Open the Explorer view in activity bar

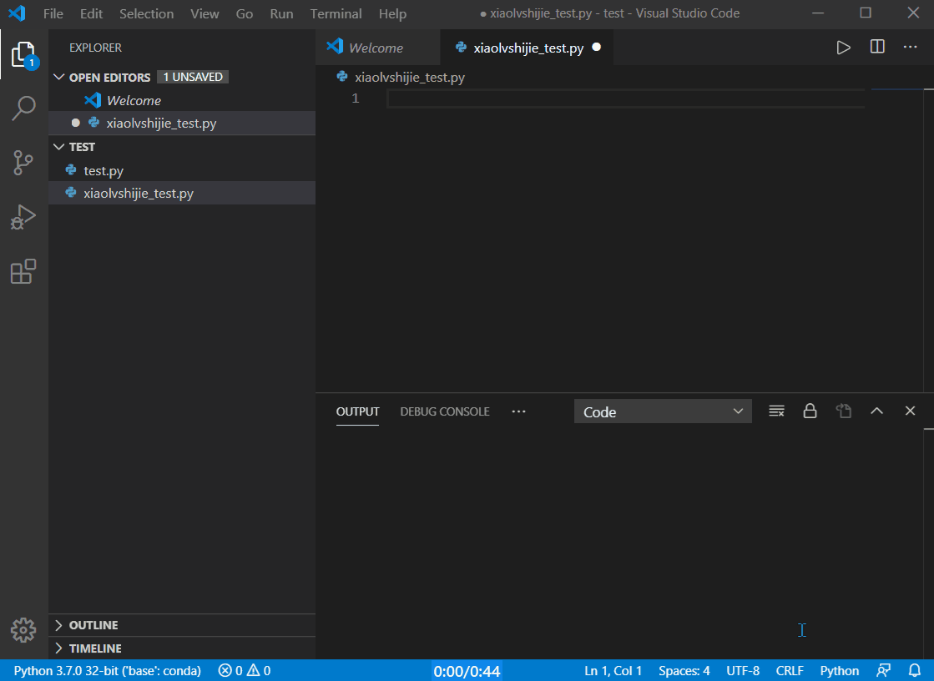[24, 55]
